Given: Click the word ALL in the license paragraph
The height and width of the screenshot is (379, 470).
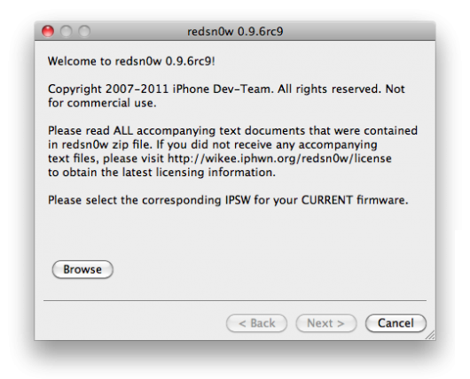Looking at the screenshot, I should [x=123, y=130].
